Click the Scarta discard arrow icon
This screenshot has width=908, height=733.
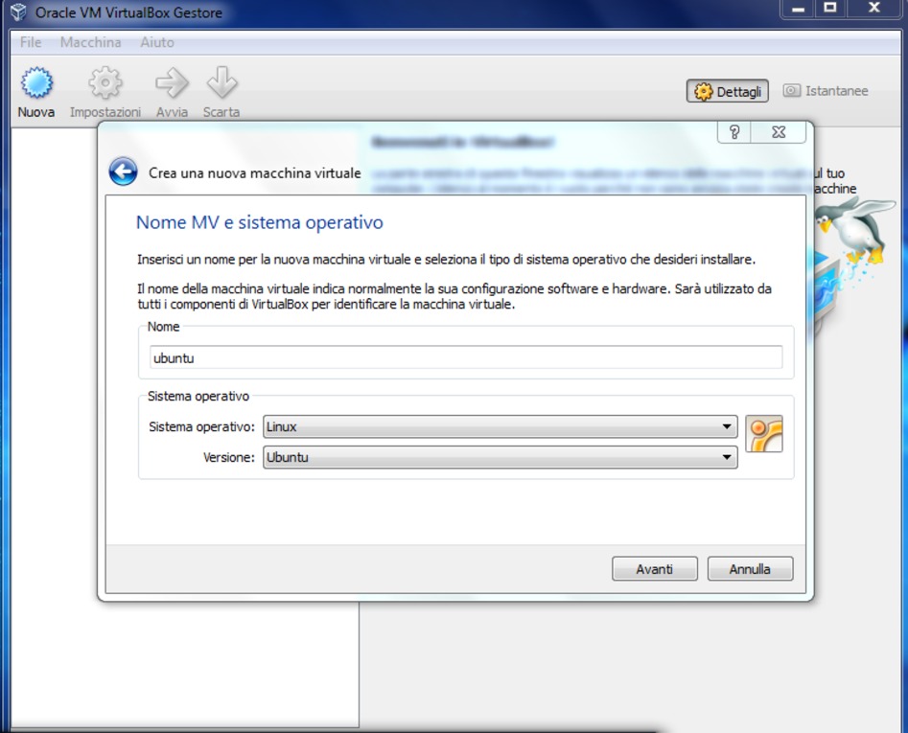(x=221, y=82)
